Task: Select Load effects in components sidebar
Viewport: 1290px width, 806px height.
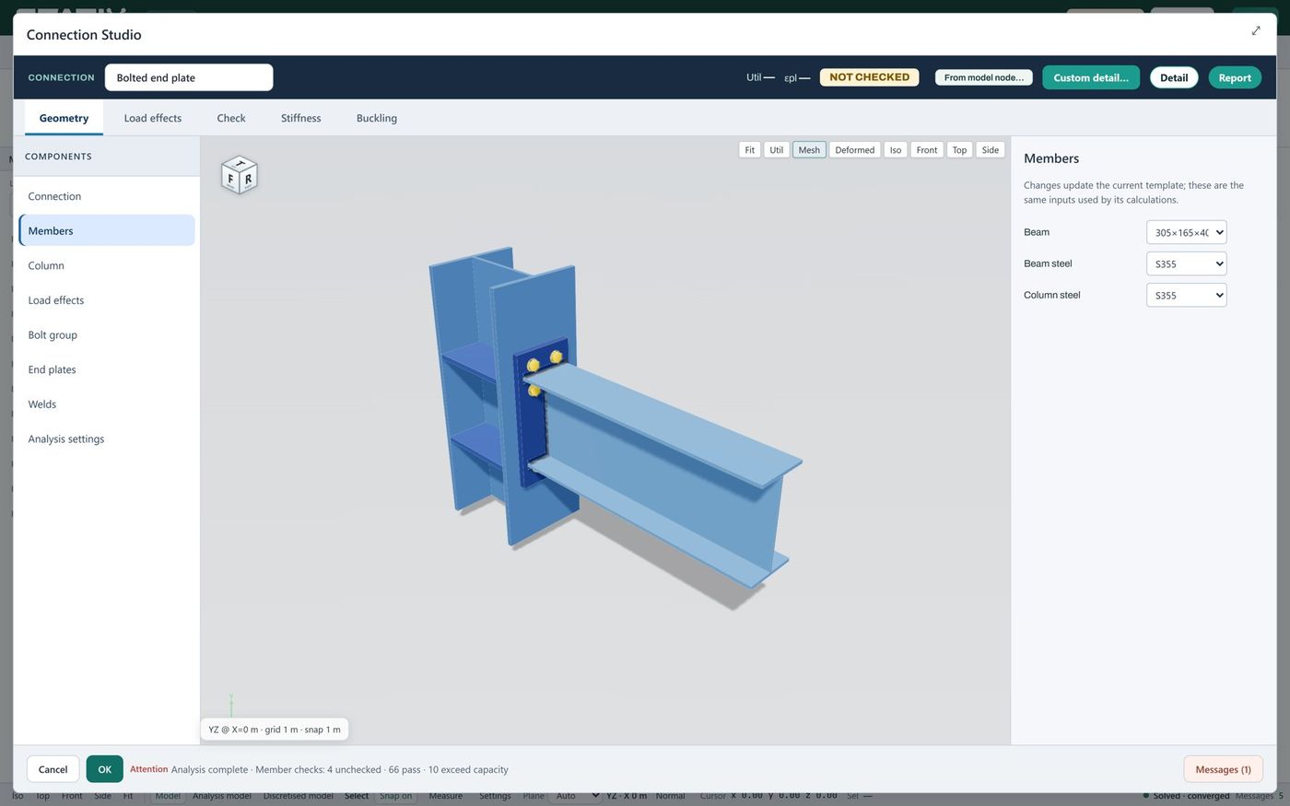Action: tap(107, 300)
